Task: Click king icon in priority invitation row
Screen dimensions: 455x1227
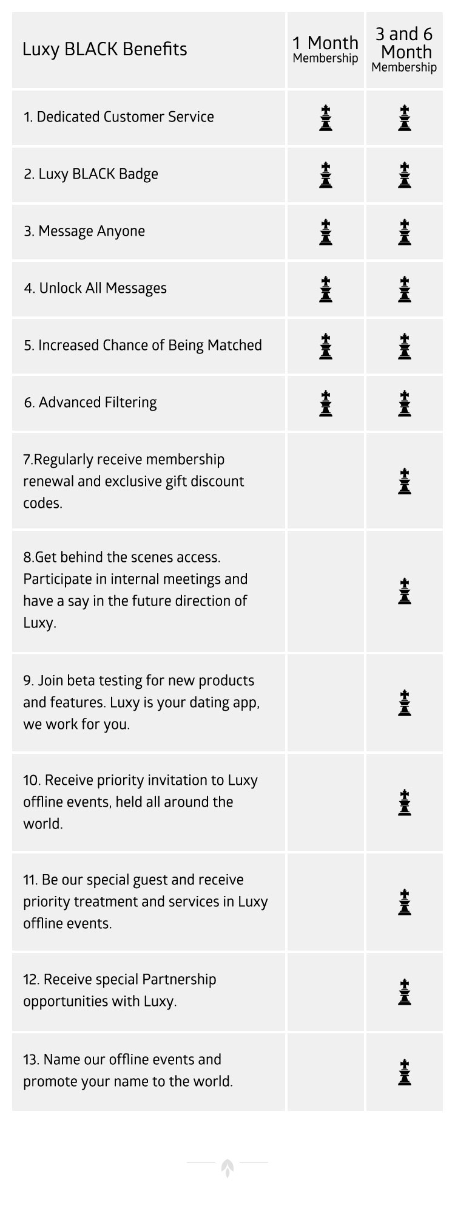Action: tap(405, 802)
